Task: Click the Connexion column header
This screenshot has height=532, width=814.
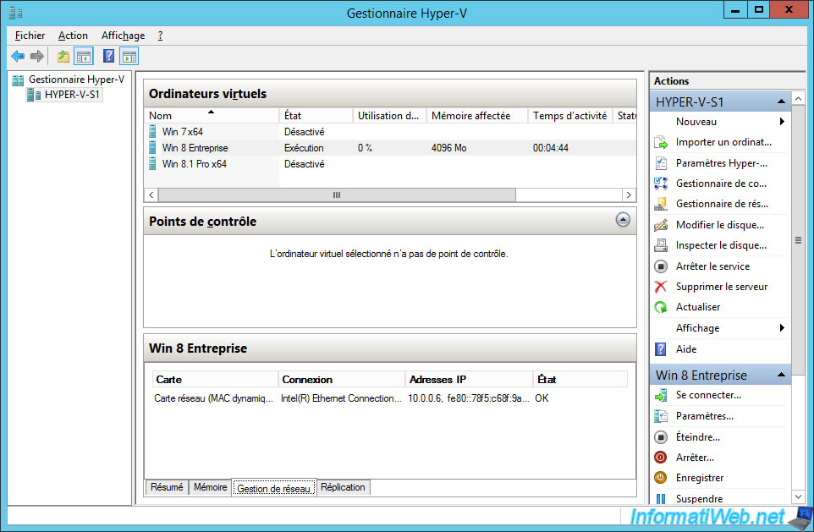Action: pos(342,380)
